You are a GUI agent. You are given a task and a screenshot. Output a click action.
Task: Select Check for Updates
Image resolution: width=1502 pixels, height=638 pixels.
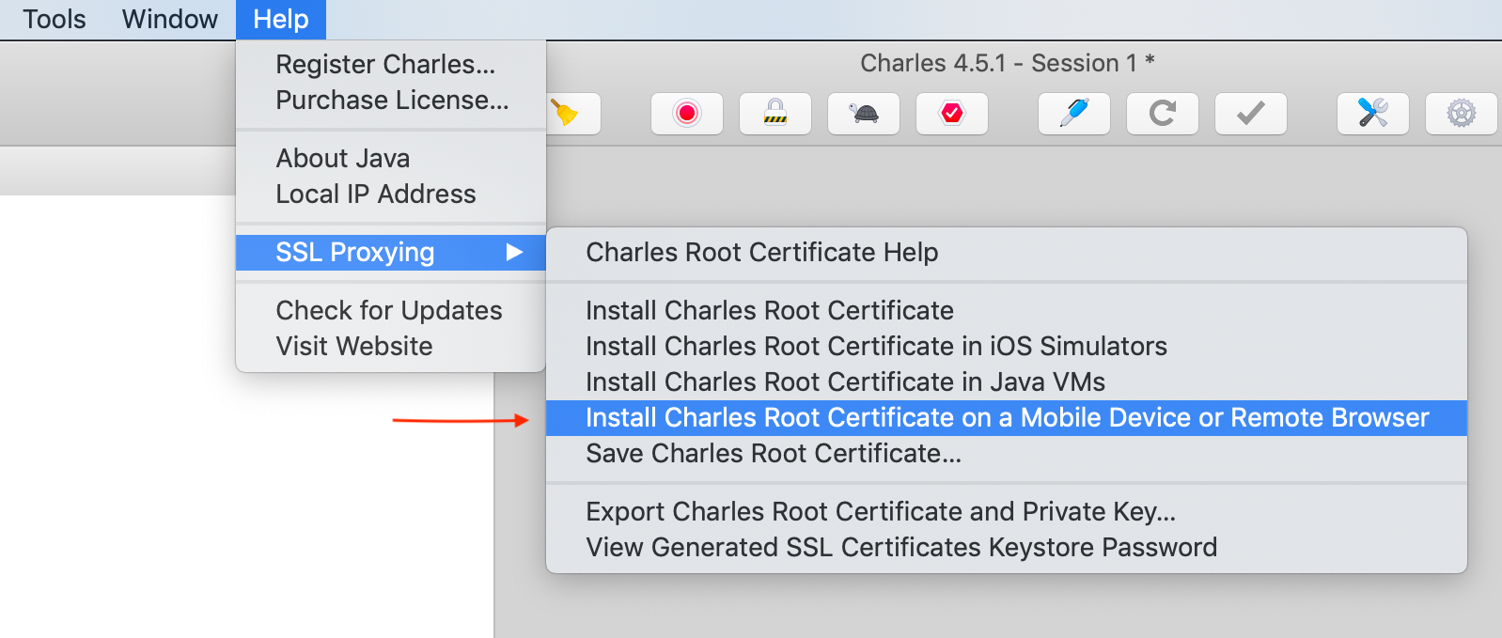click(x=391, y=310)
